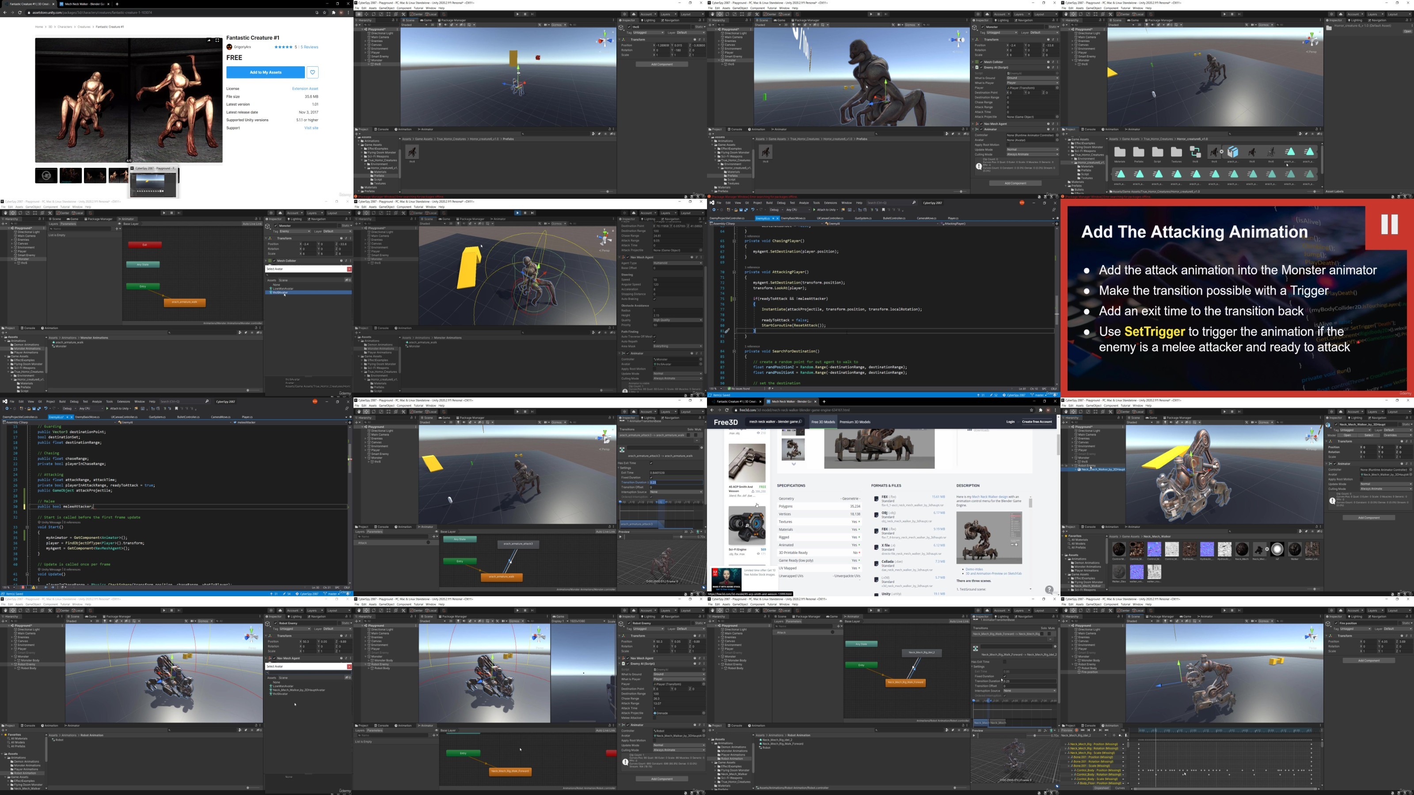Open fullscreen view of the creature image

[217, 41]
